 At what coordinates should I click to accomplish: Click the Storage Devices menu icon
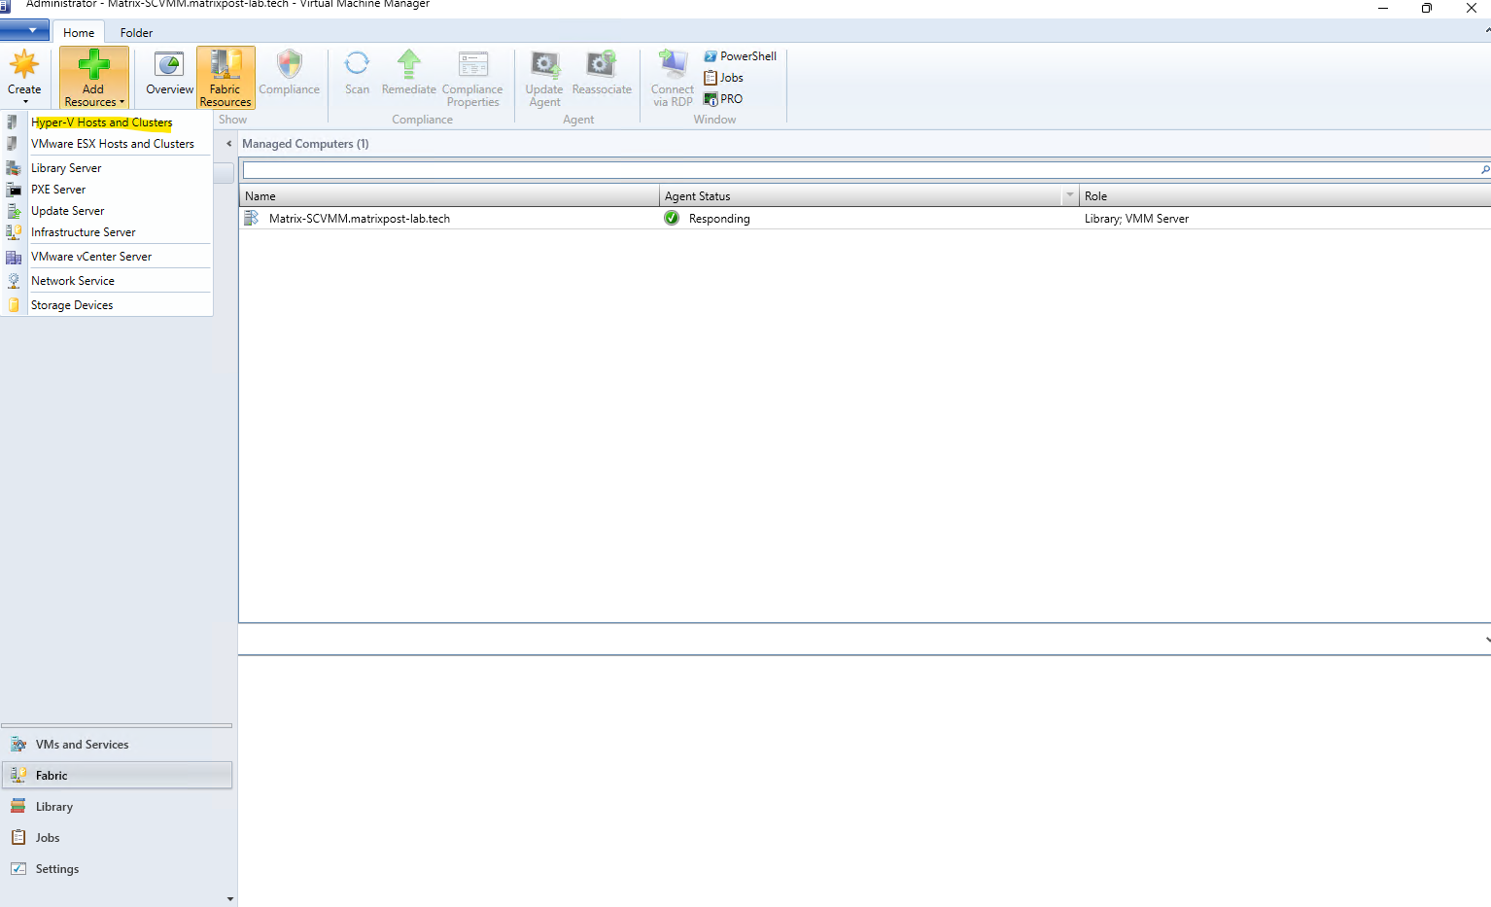coord(14,305)
